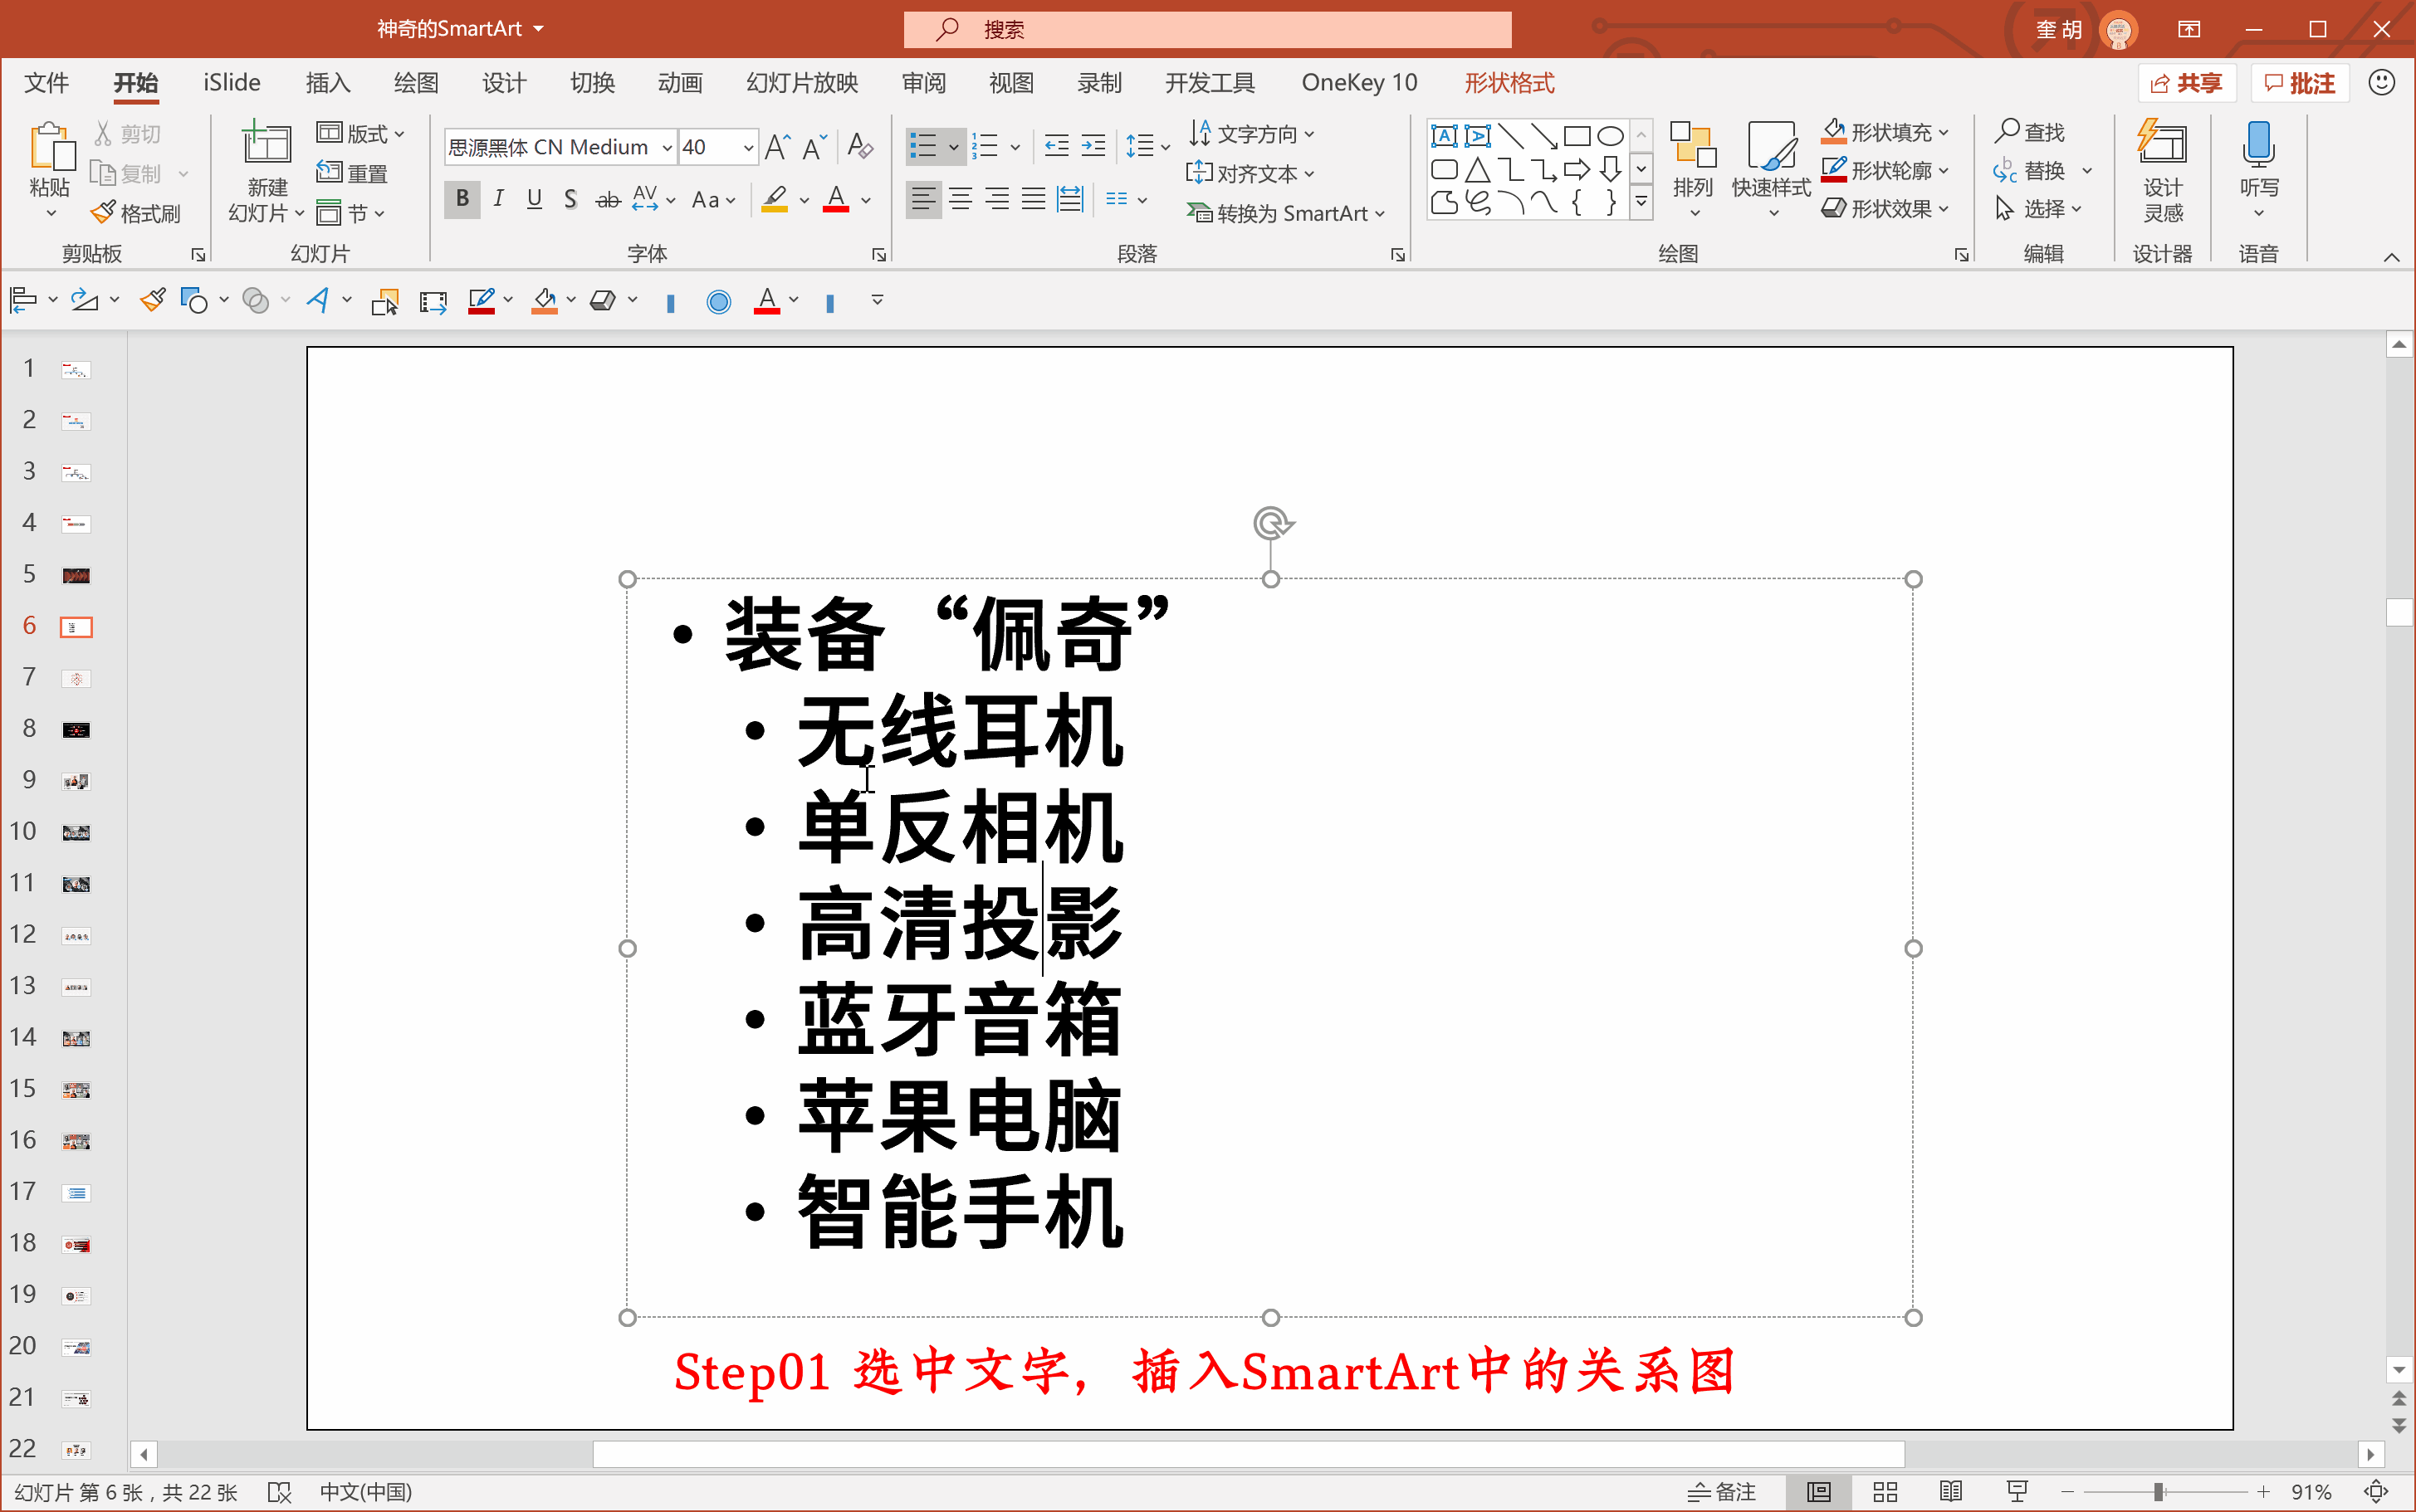Image resolution: width=2416 pixels, height=1512 pixels.
Task: Set justified text alignment
Action: pyautogui.click(x=1033, y=199)
